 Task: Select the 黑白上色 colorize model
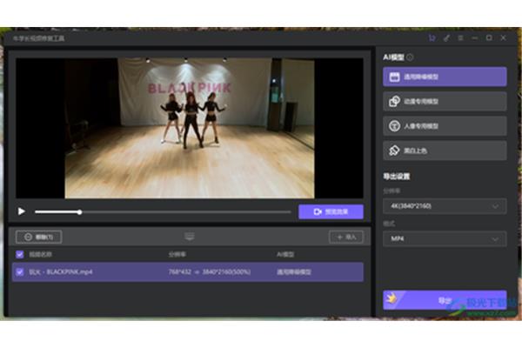coord(445,151)
